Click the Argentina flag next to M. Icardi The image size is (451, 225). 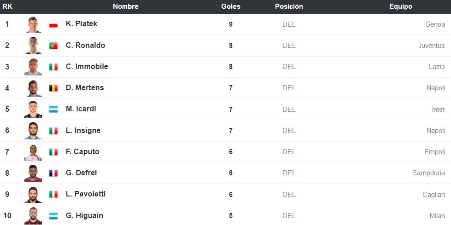[53, 109]
